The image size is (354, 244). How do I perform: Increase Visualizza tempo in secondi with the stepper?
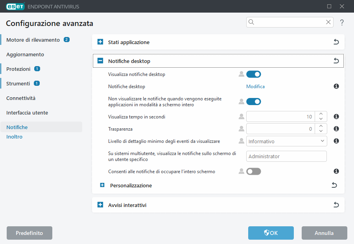(321, 115)
